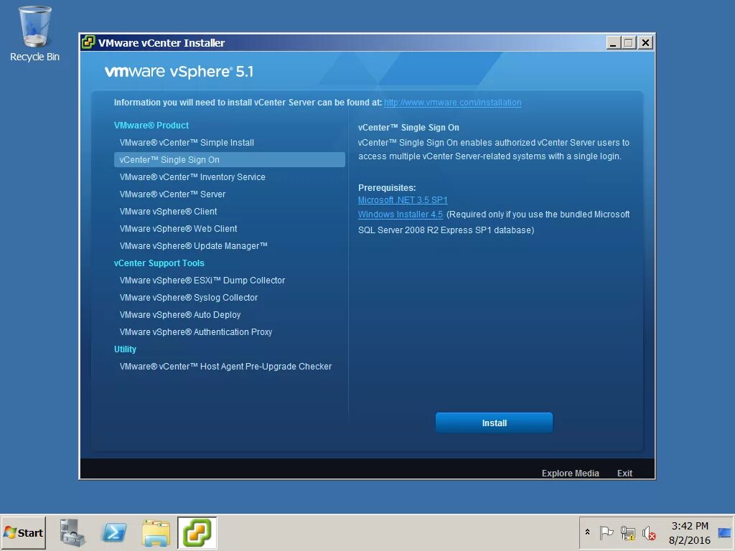Open Windows Installer 4.5 link

pyautogui.click(x=401, y=215)
